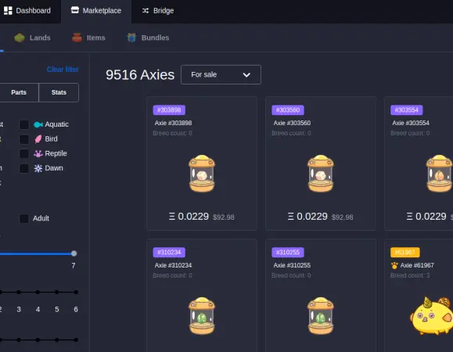
Task: Expand the dropdown chevron next to For sale
Action: click(x=246, y=75)
